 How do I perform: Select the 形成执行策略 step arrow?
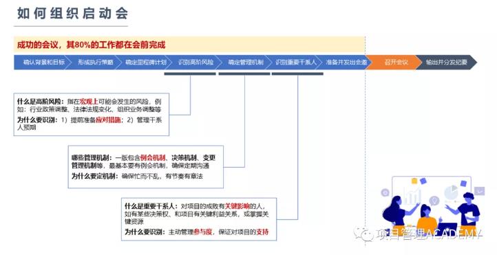[x=94, y=62]
